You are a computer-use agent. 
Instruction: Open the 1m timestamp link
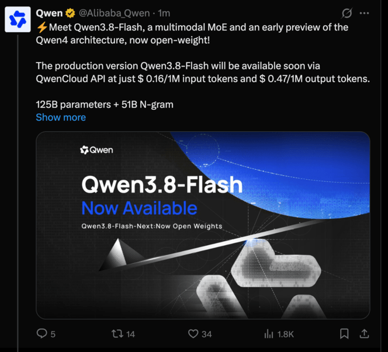pos(164,13)
